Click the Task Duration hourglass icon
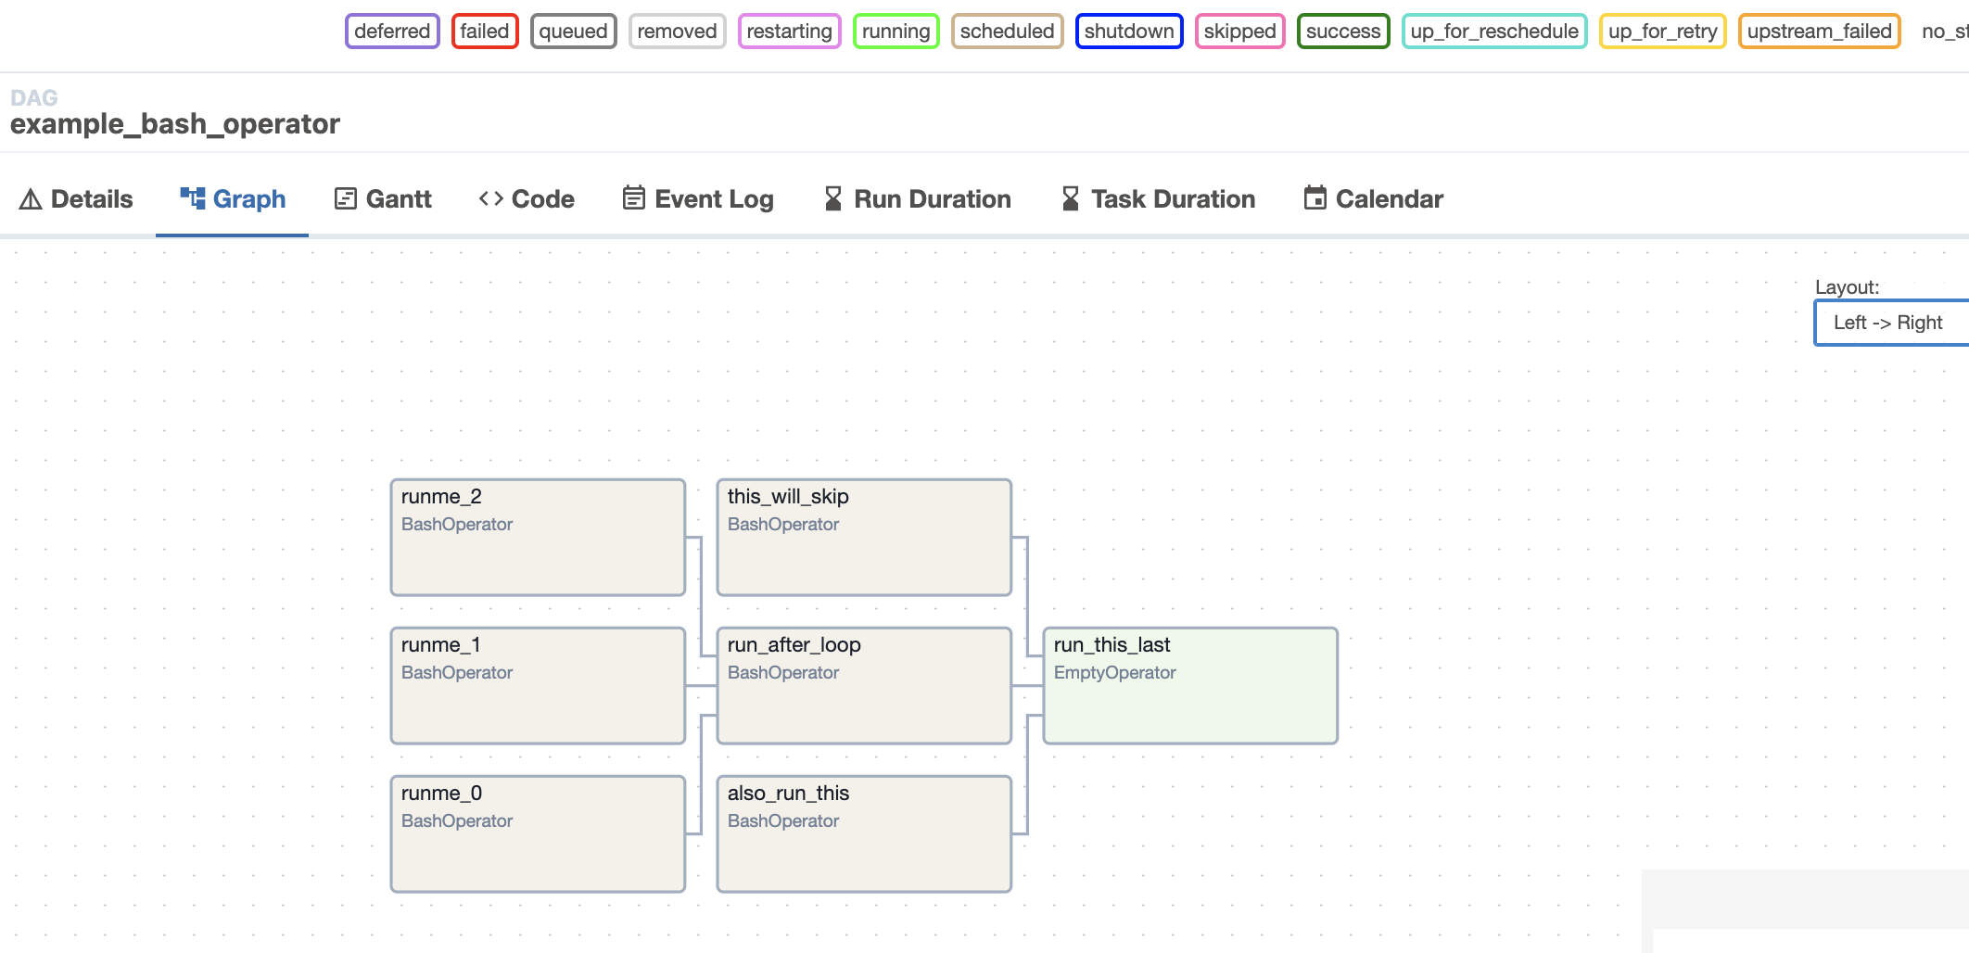Viewport: 1969px width, 953px height. [1071, 199]
